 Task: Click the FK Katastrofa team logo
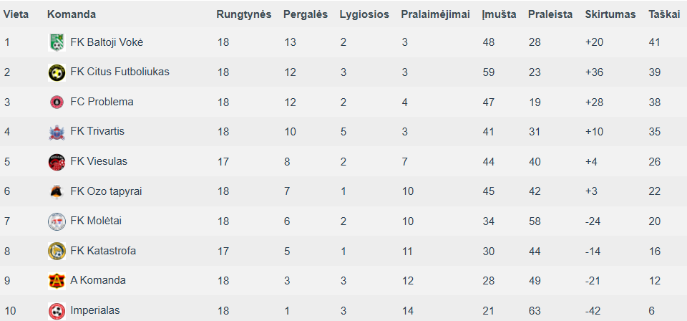point(57,251)
